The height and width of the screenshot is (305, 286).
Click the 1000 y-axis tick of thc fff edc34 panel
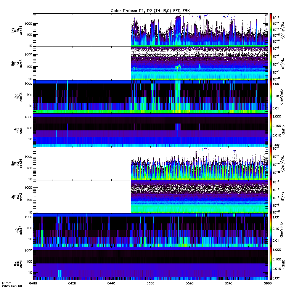[x=28, y=157]
